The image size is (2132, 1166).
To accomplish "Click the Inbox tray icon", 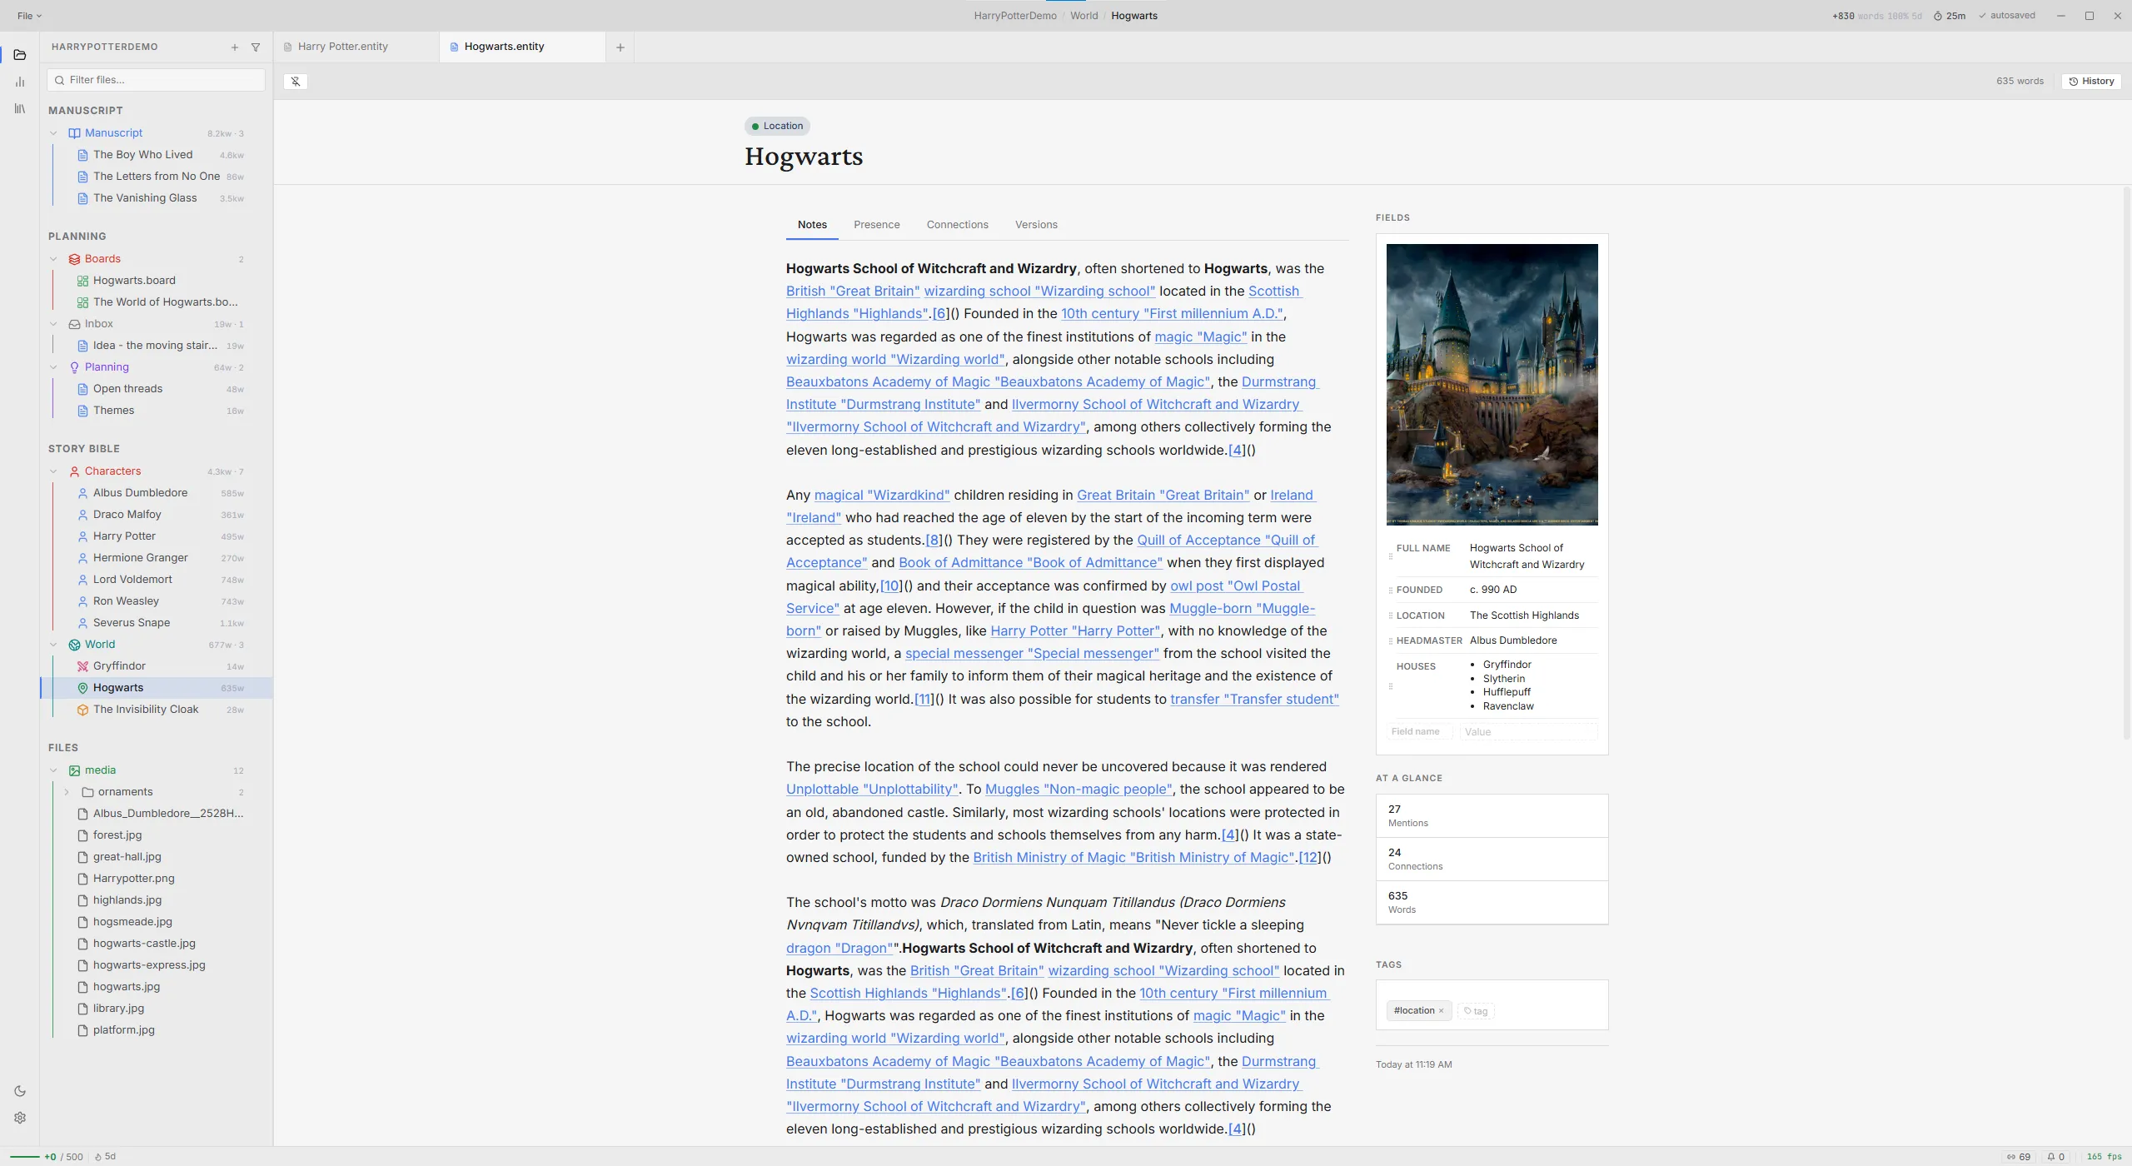I will (x=74, y=324).
